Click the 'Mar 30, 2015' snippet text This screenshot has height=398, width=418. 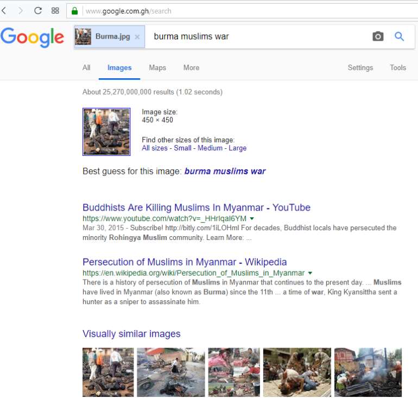pos(103,228)
